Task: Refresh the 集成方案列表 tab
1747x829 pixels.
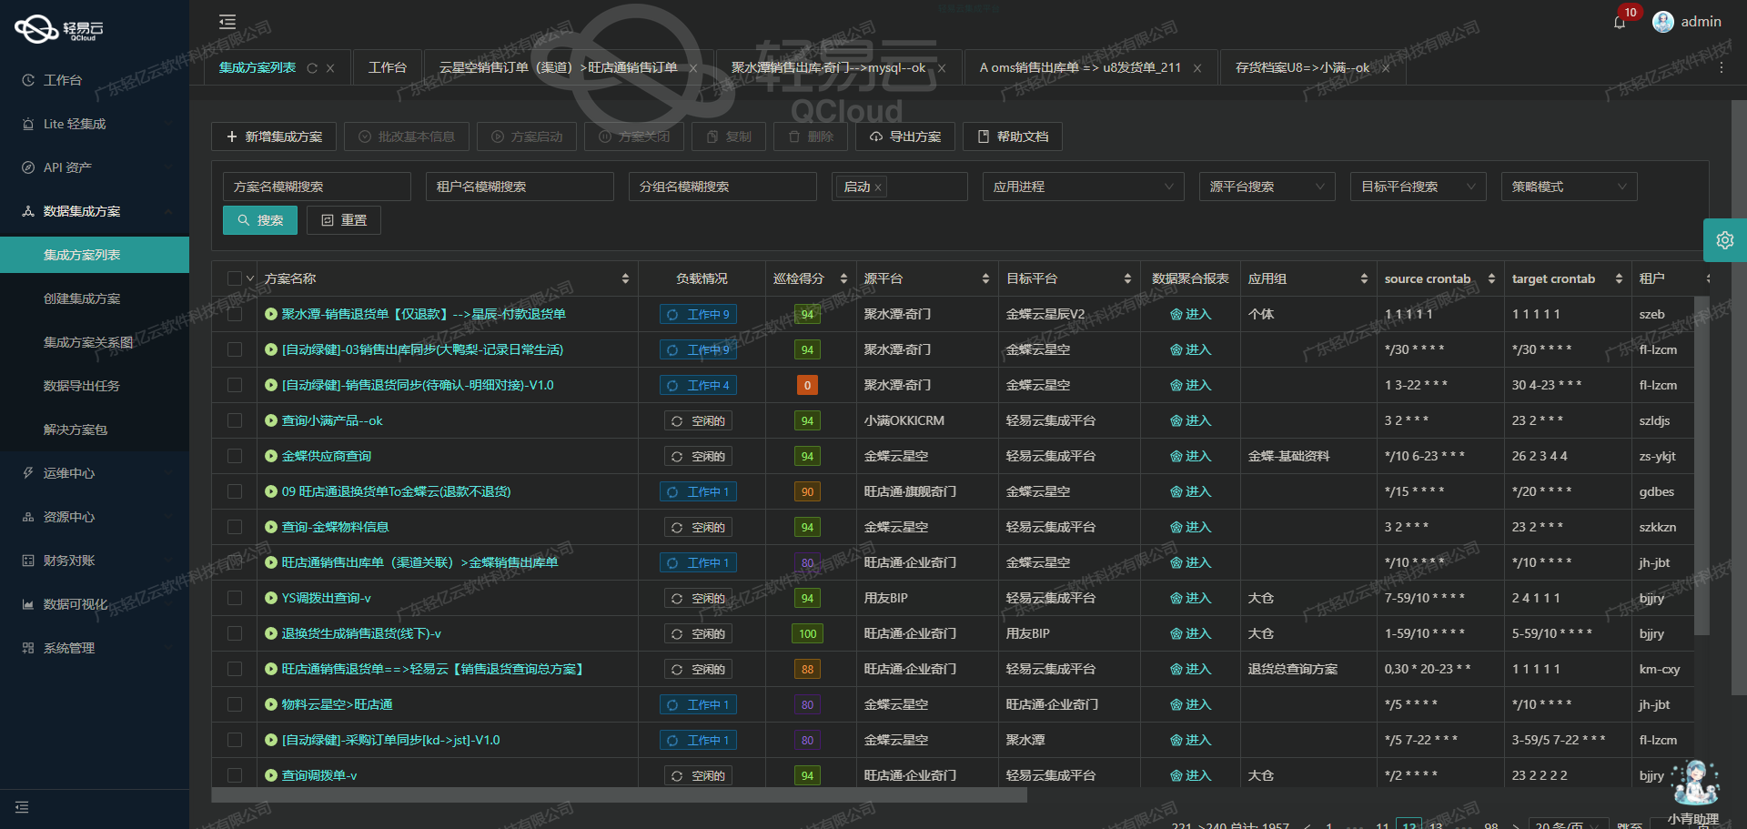Action: click(x=312, y=68)
